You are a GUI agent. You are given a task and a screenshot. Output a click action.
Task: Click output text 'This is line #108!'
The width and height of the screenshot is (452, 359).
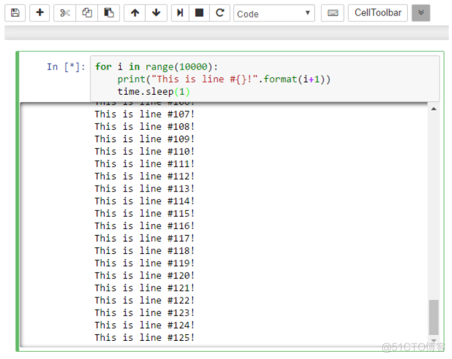click(145, 127)
